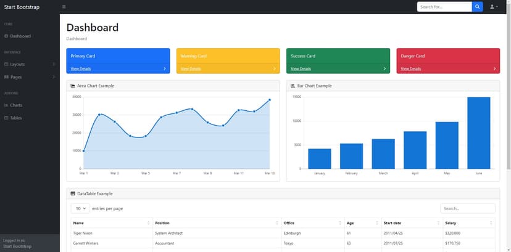
Task: Open the user account menu icon
Action: coord(494,7)
